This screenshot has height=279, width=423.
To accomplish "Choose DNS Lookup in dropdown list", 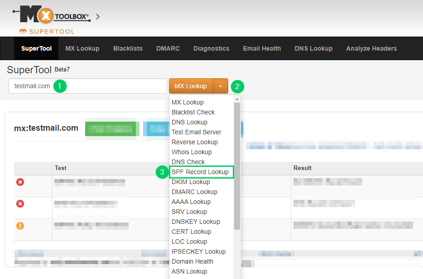I will point(189,122).
